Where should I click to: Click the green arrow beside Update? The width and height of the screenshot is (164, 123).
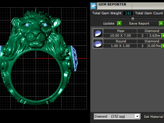pyautogui.click(x=119, y=23)
